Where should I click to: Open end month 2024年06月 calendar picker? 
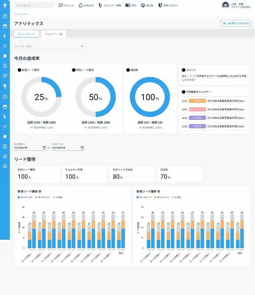tap(82, 148)
